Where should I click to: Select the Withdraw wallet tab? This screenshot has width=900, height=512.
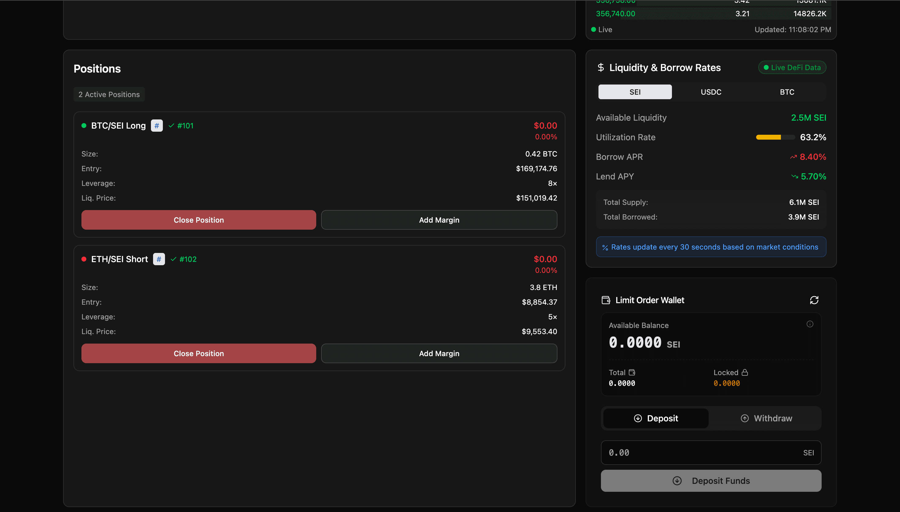point(766,418)
